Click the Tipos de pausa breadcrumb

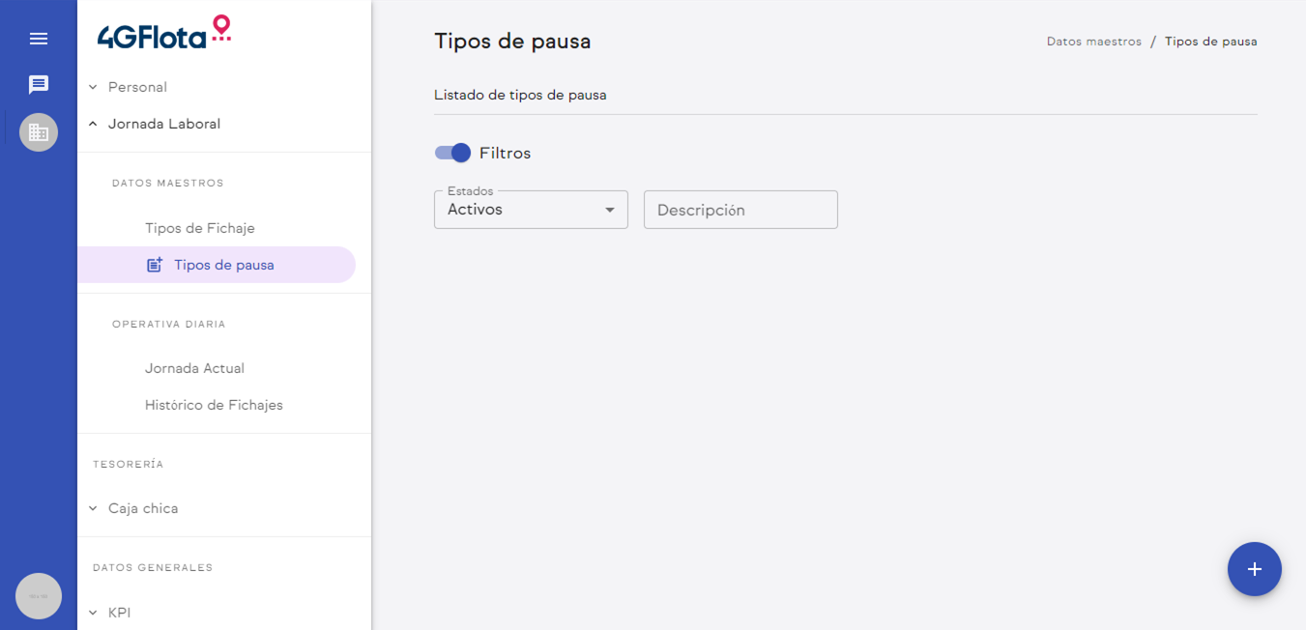(1210, 42)
